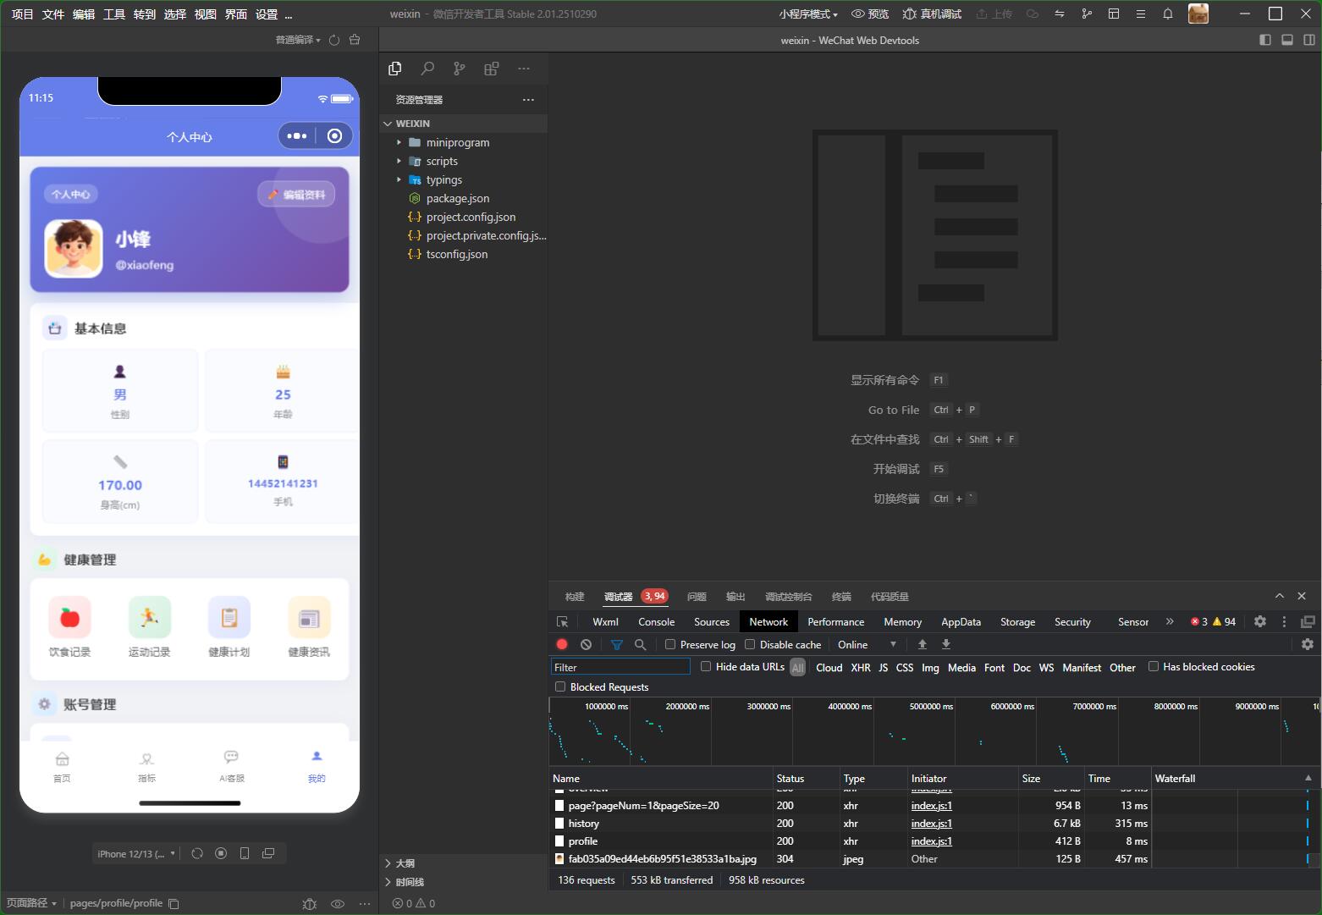Switch to the AppData tab
Viewport: 1322px width, 915px height.
tap(961, 621)
